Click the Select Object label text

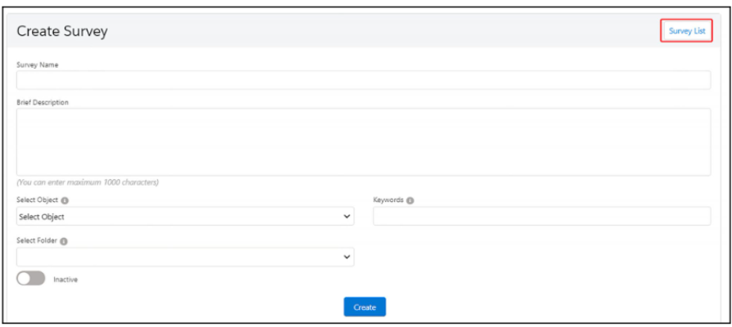pyautogui.click(x=38, y=200)
